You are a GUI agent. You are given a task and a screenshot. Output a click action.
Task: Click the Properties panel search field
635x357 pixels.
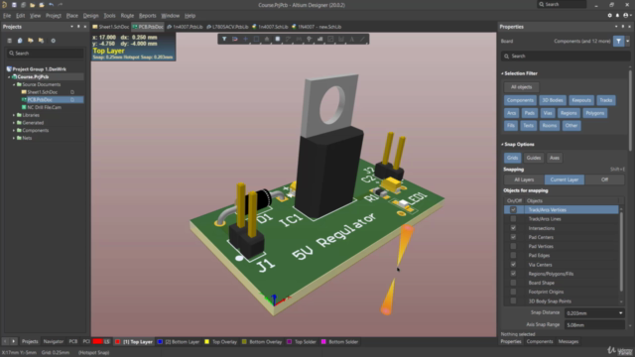tap(566, 57)
